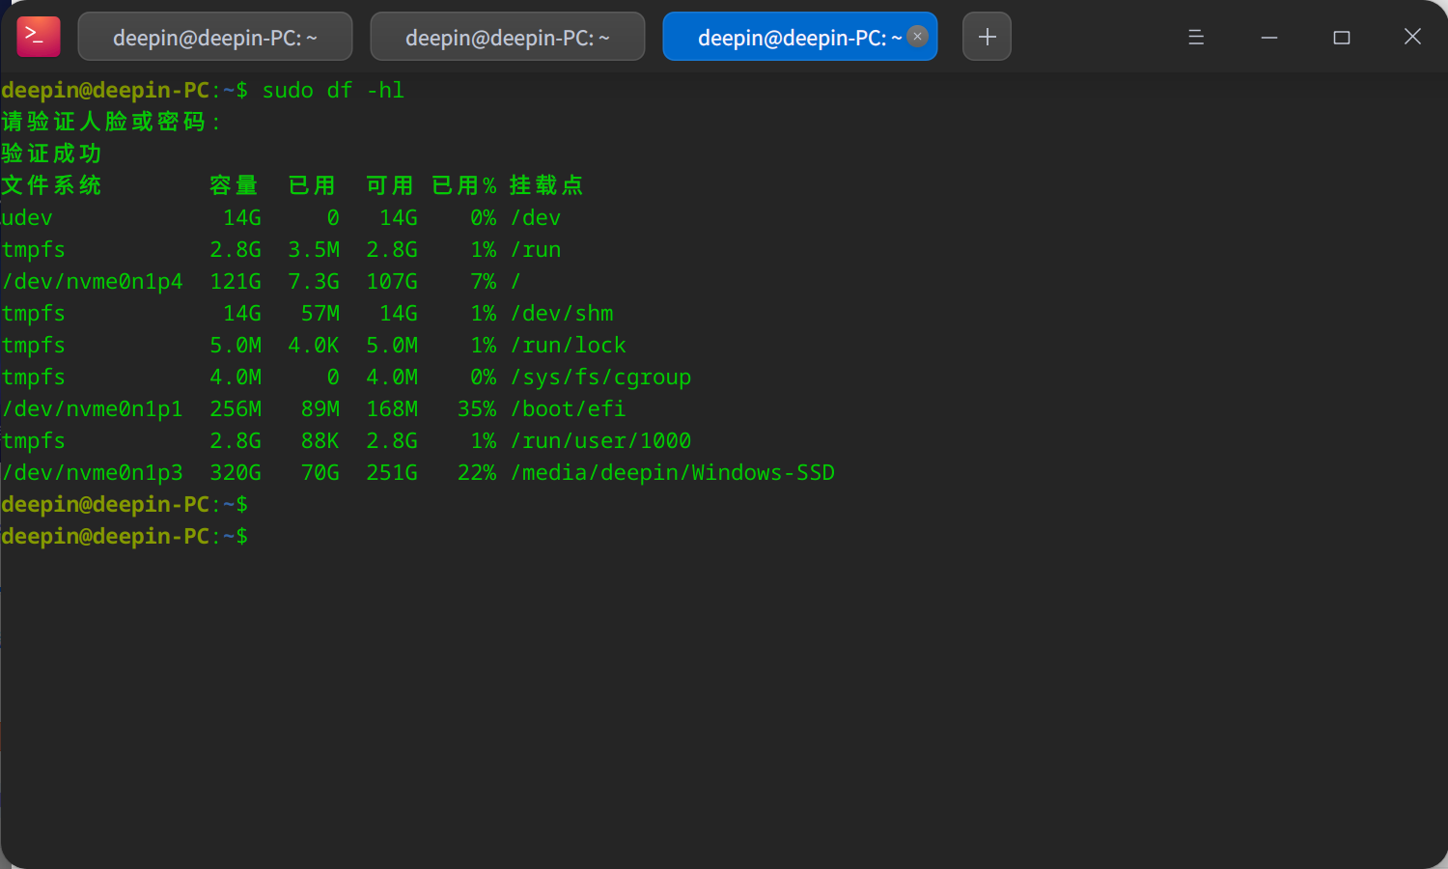Click the 验证成功 status text
The width and height of the screenshot is (1448, 869).
51,153
